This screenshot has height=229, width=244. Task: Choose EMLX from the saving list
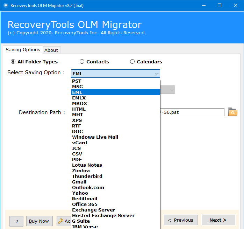tap(115, 98)
